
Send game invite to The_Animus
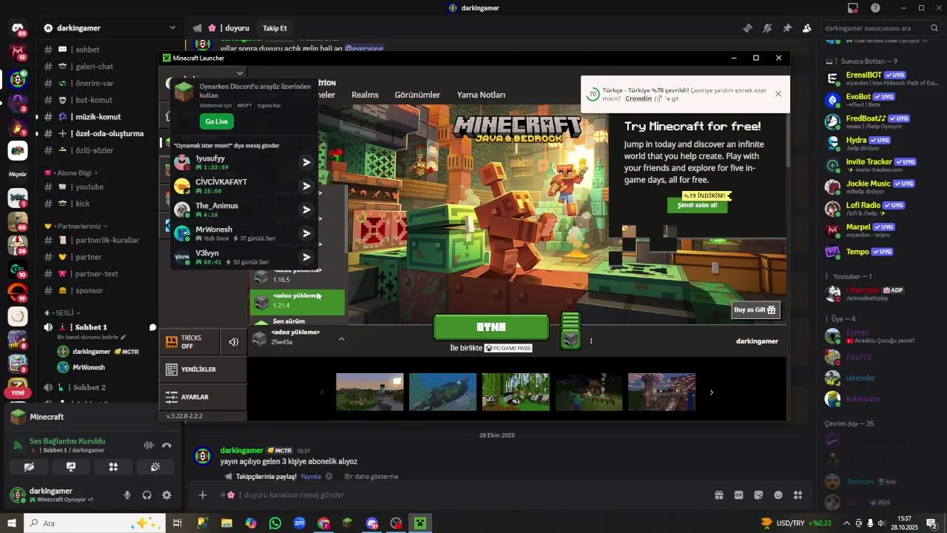(x=306, y=209)
